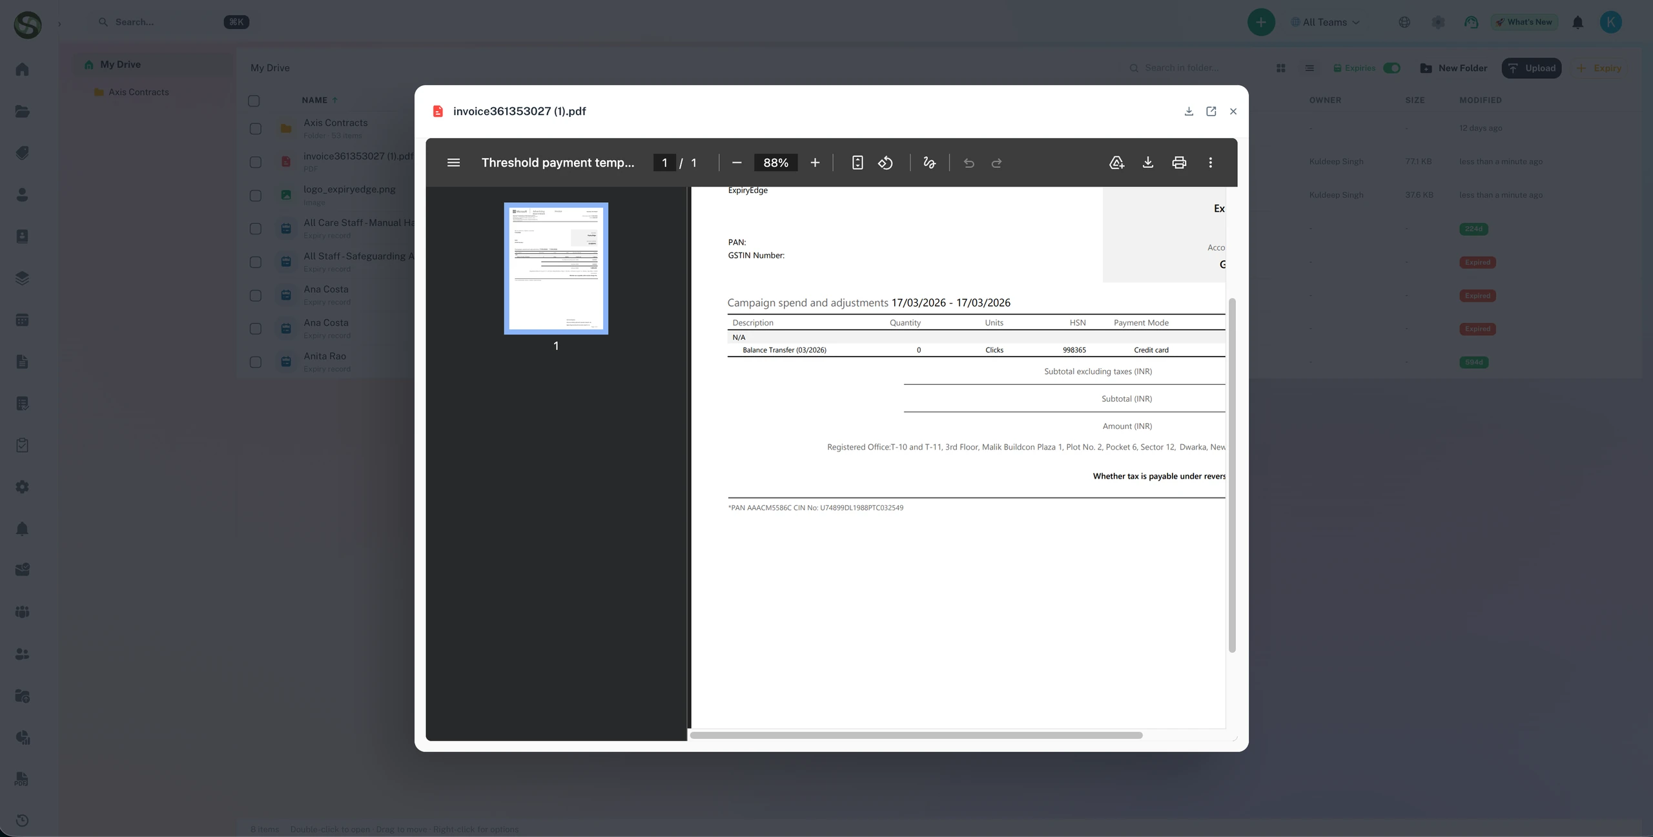
Task: Open the history sidebar icon
Action: [22, 821]
